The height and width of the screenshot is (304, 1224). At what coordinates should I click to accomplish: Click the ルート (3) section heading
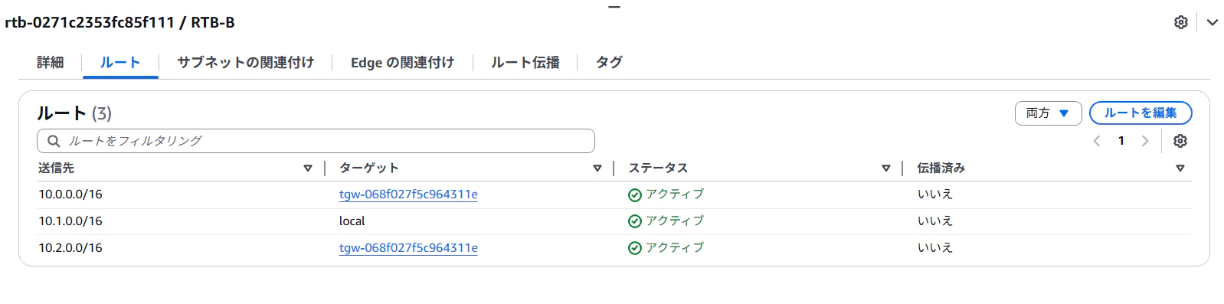pos(74,113)
